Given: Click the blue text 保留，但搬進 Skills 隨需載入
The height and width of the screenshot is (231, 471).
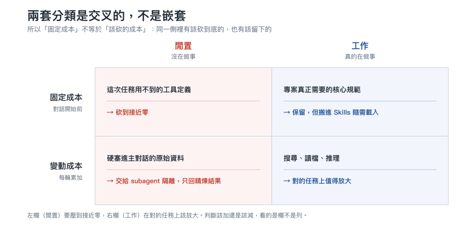Looking at the screenshot, I should coord(335,112).
